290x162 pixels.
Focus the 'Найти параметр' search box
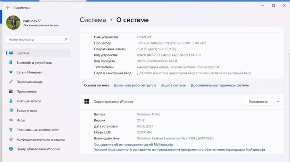point(38,40)
